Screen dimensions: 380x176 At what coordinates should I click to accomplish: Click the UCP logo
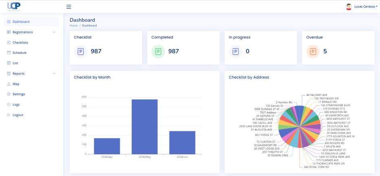point(14,6)
